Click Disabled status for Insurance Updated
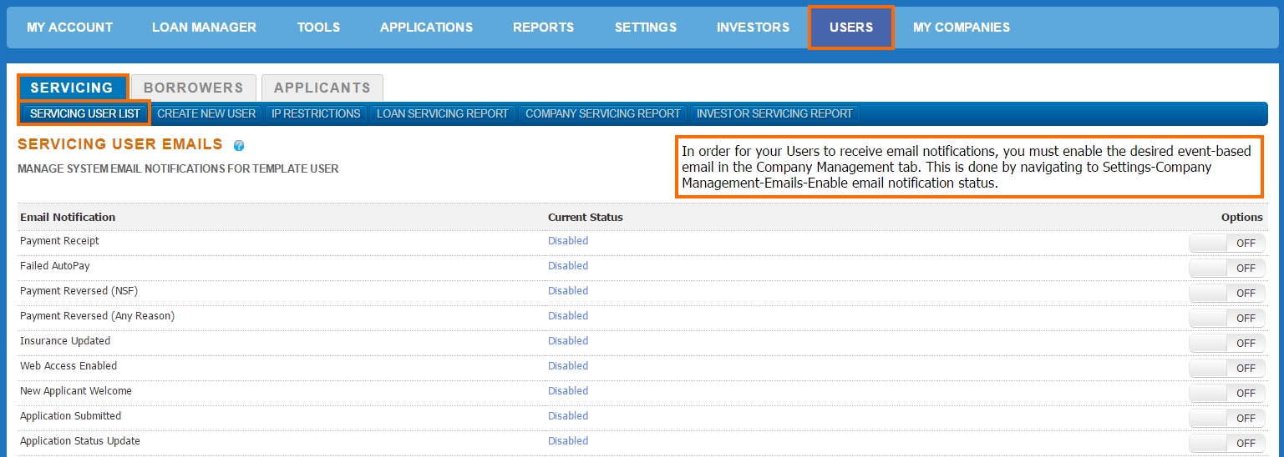 coord(568,341)
